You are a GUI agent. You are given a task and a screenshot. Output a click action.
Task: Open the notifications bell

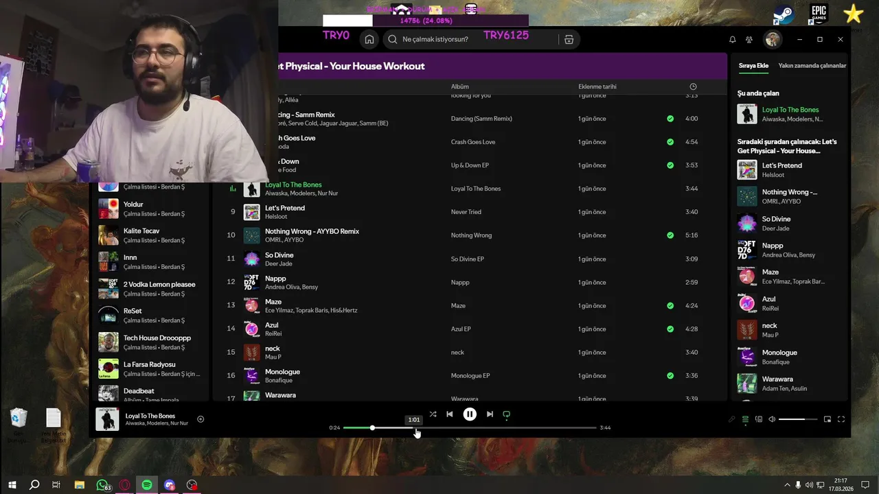732,39
